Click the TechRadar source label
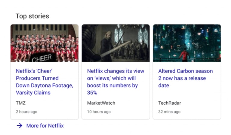 [x=170, y=103]
